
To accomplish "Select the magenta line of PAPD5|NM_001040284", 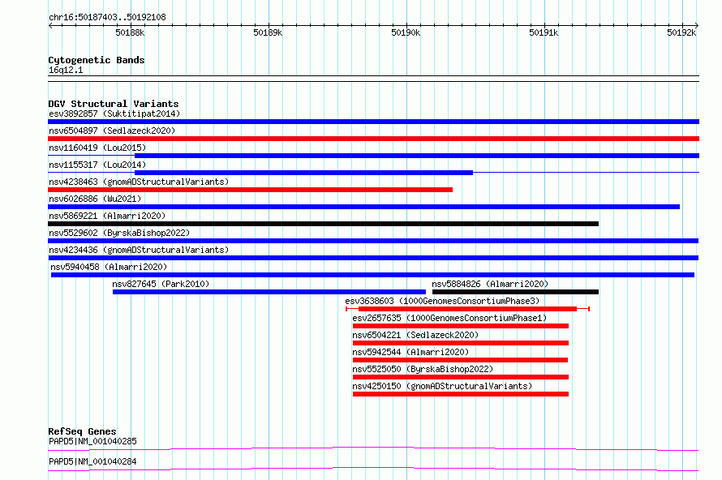I will 373,469.
